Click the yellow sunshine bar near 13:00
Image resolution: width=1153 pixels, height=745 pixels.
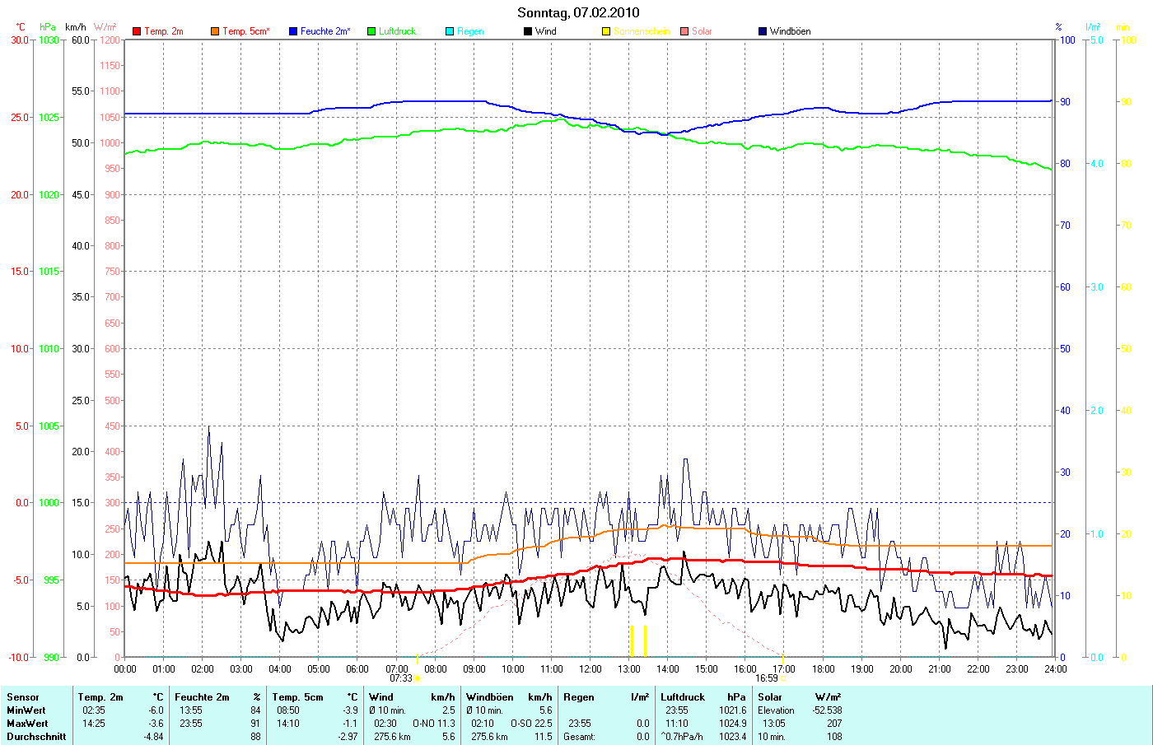pos(632,640)
